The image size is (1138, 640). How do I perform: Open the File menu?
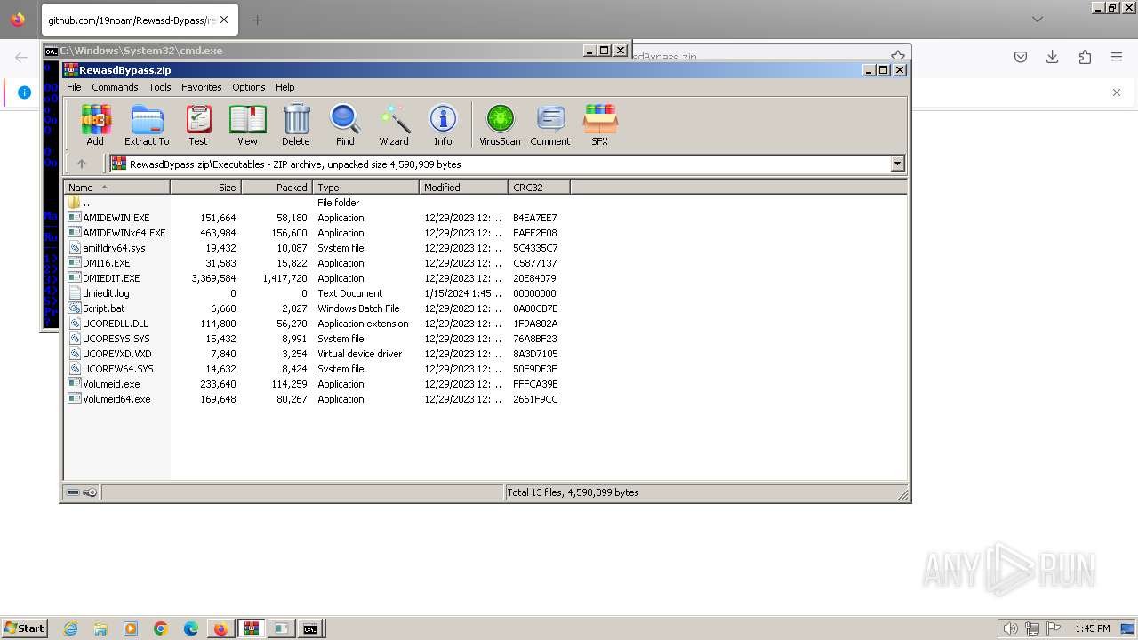tap(74, 87)
